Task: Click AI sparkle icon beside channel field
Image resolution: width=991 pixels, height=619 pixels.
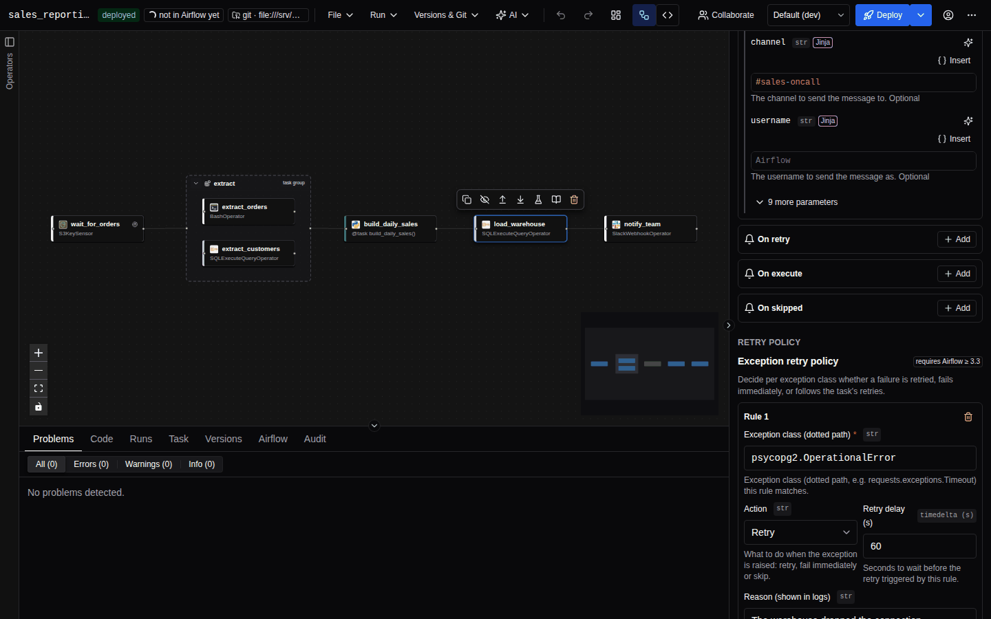Action: click(x=968, y=43)
